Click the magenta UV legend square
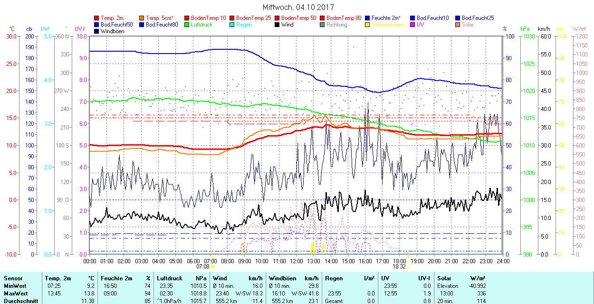594x304 pixels. point(413,25)
